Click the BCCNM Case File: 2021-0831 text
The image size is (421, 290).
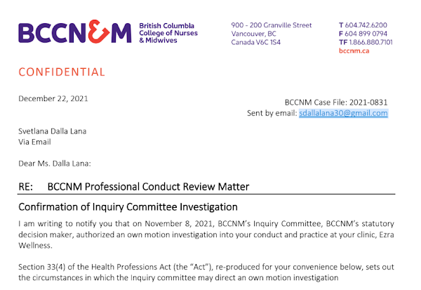pos(336,102)
